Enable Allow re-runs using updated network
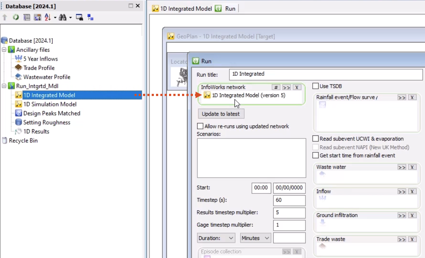 [200, 126]
